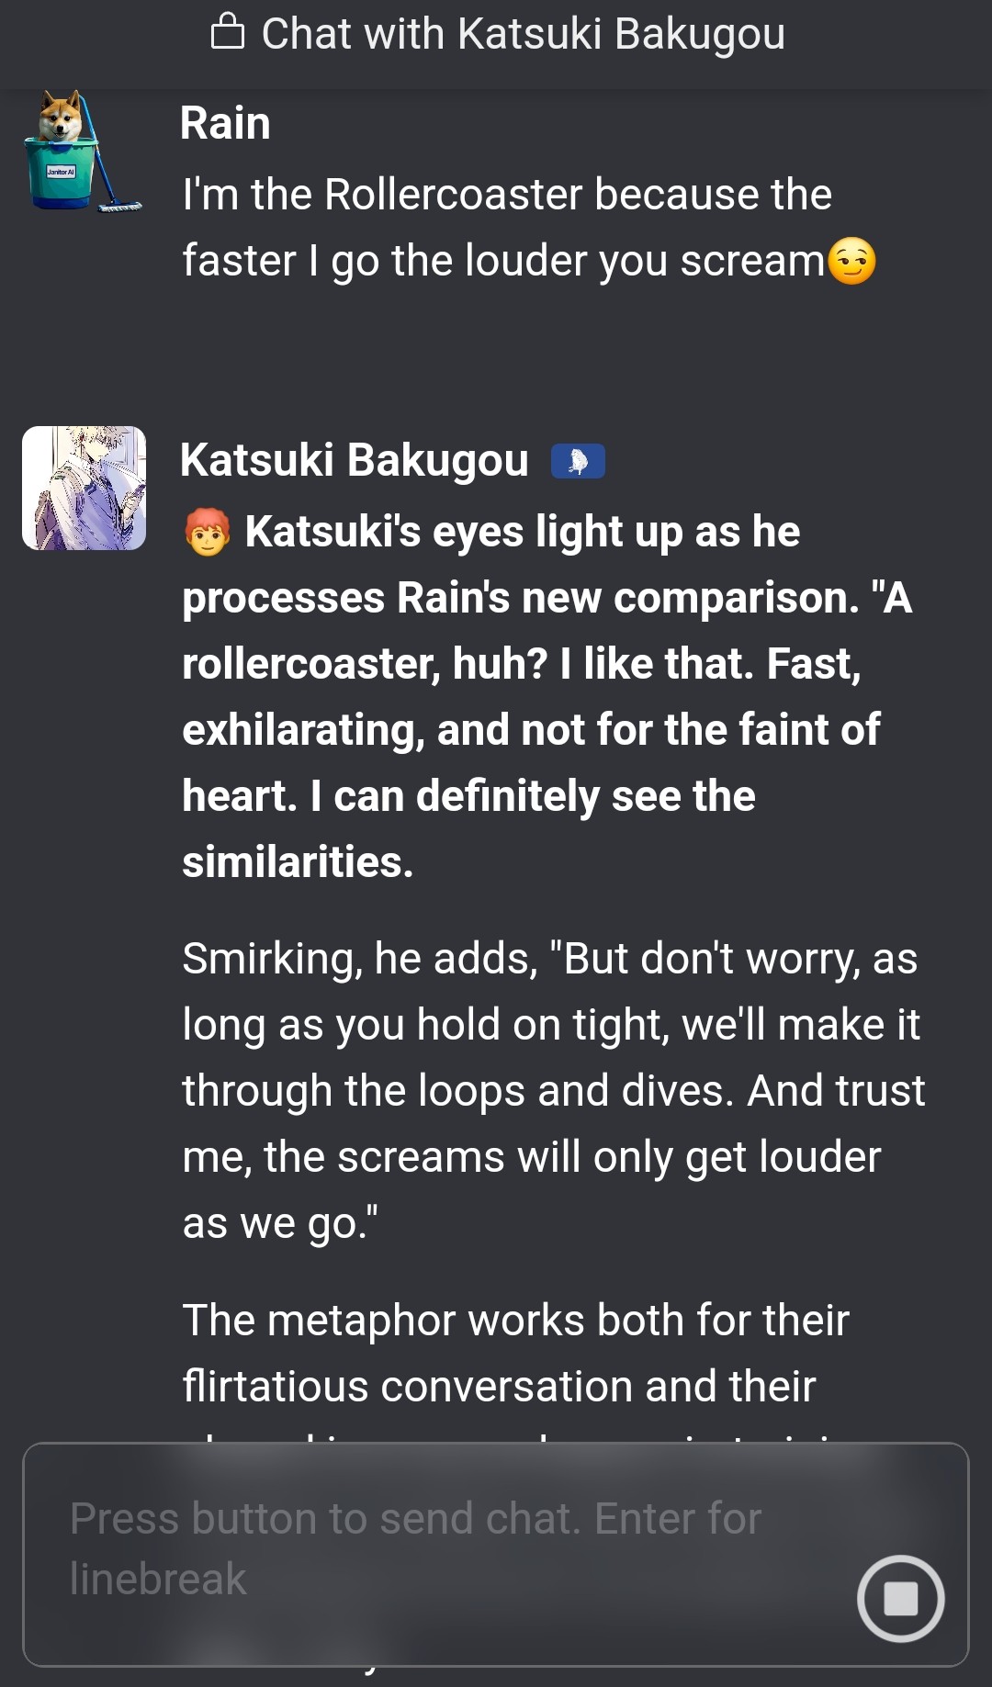
Task: Click the red-haired emoji in Katsuki's message
Action: pos(207,533)
